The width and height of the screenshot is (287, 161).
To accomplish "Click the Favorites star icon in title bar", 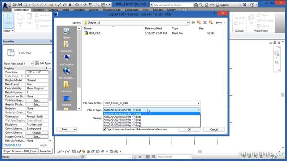I will (x=212, y=5).
